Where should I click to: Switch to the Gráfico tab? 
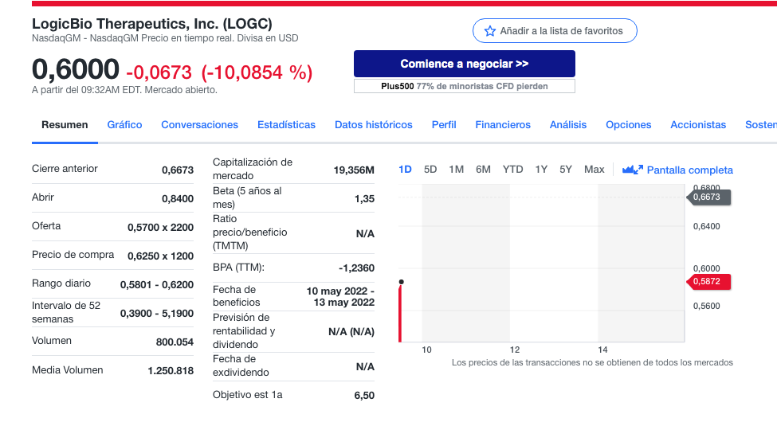(124, 125)
